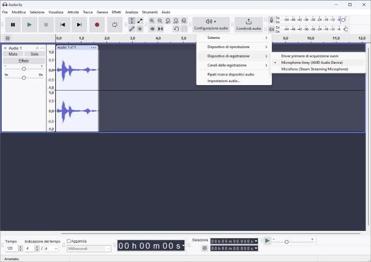Click Play-at-speed green button
This screenshot has width=371, height=262.
(x=268, y=241)
